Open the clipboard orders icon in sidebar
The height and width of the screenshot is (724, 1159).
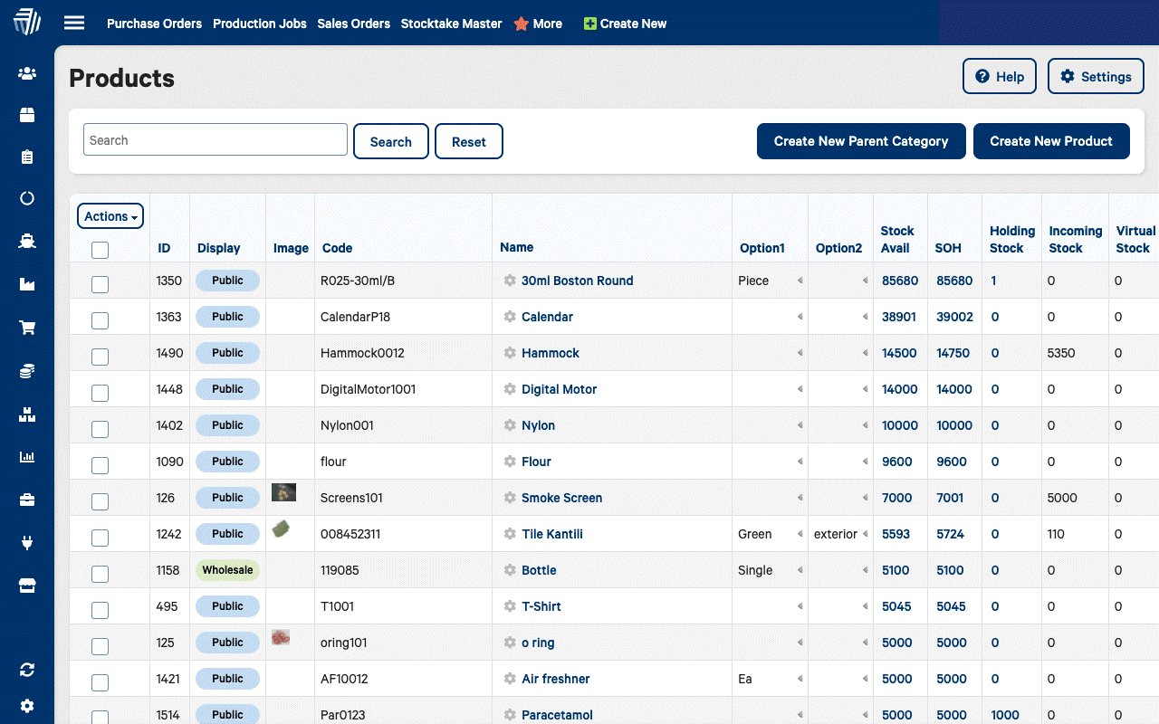[26, 155]
